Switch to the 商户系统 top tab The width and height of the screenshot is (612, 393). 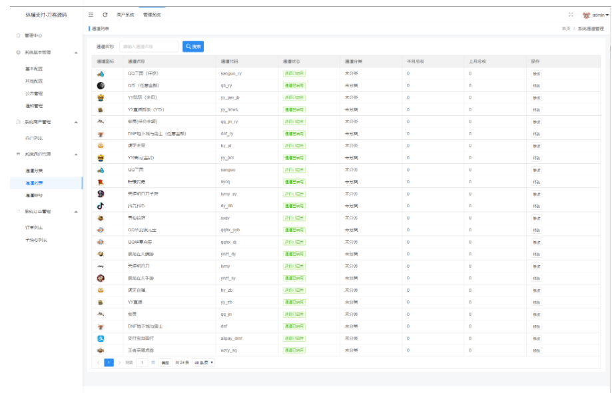(125, 14)
